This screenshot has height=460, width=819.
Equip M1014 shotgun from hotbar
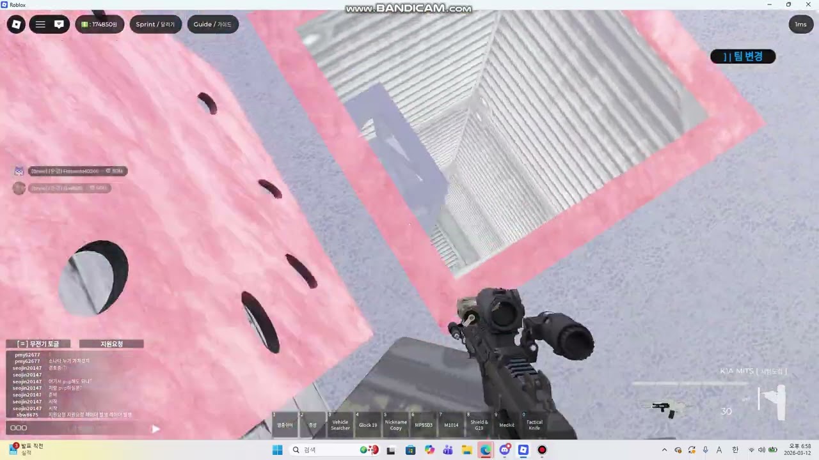(451, 424)
